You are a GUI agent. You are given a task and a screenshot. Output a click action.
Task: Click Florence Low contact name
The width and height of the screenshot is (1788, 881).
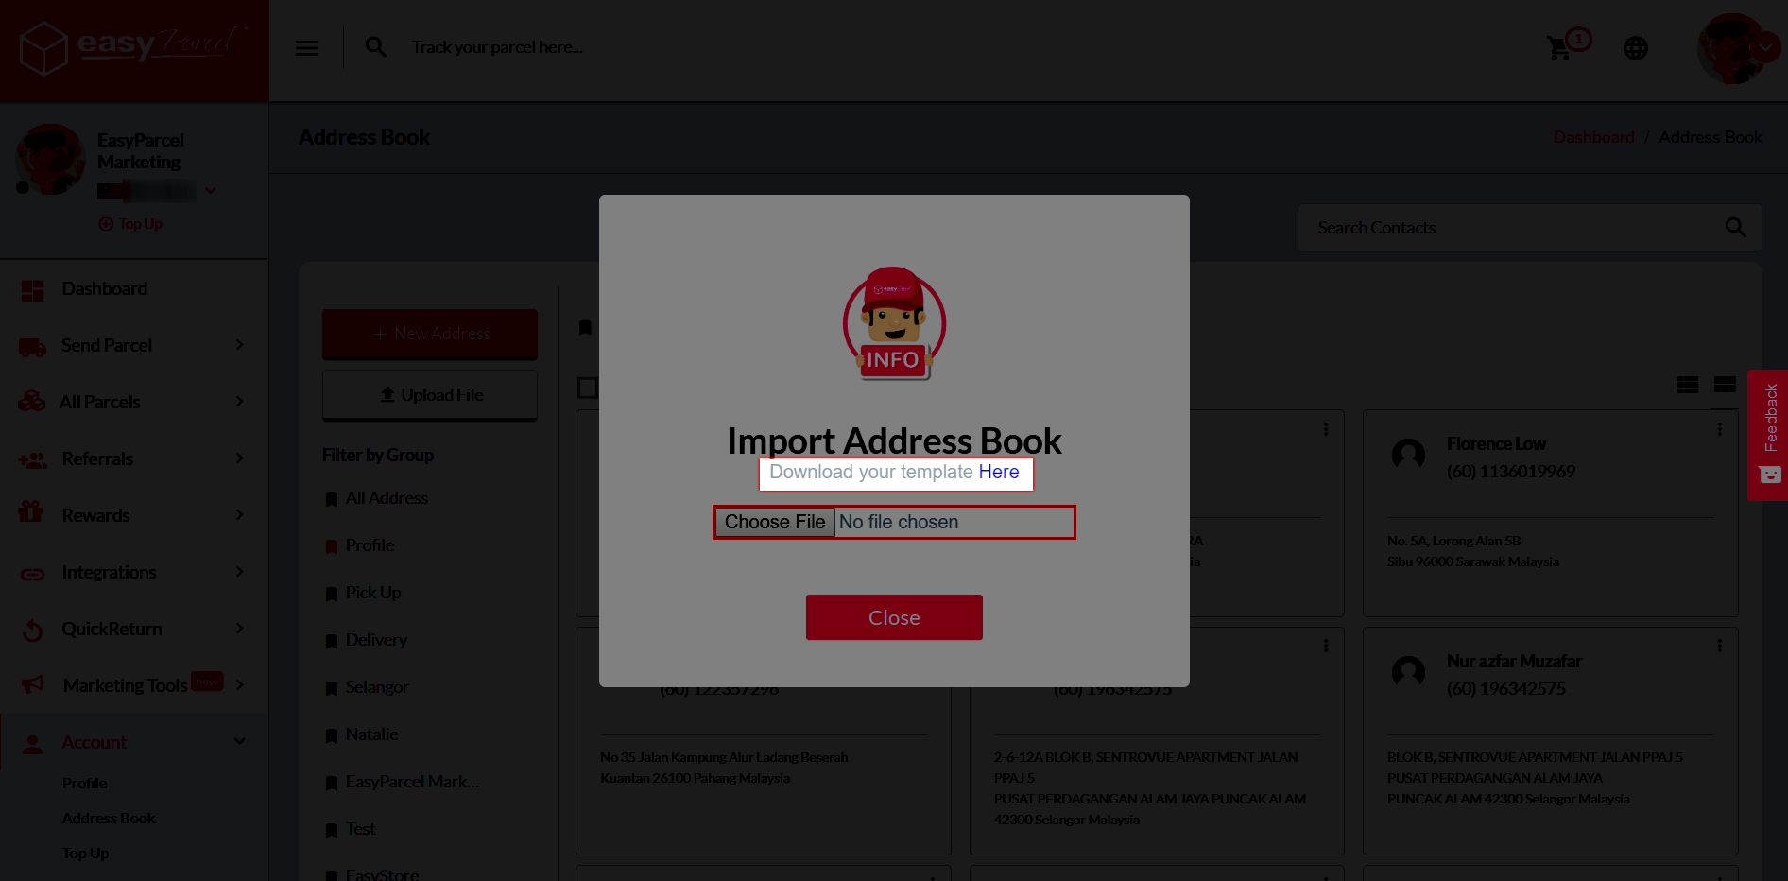[x=1496, y=444]
